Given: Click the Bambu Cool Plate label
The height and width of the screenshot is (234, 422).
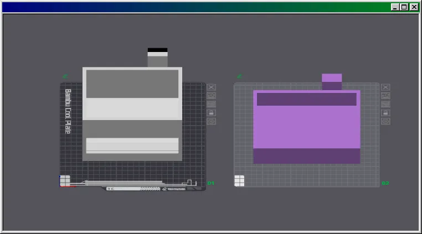Looking at the screenshot, I should (68, 111).
